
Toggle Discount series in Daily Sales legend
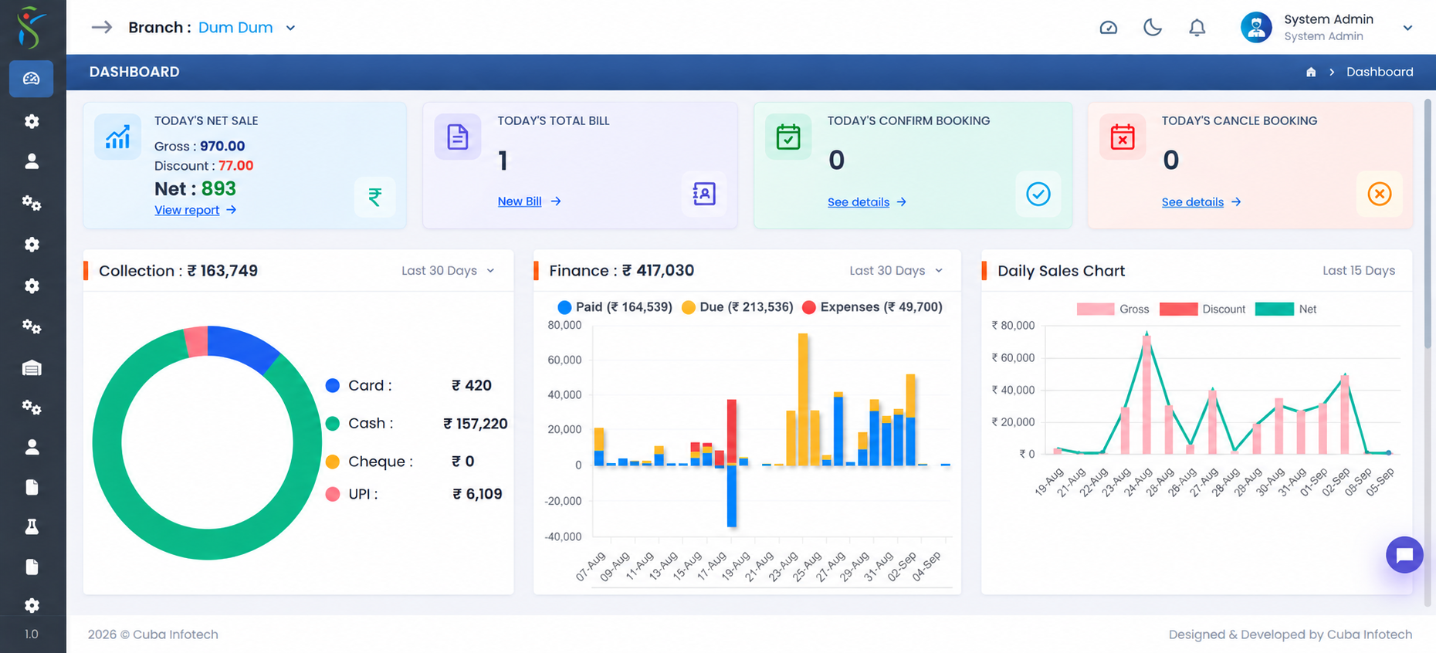(1202, 310)
